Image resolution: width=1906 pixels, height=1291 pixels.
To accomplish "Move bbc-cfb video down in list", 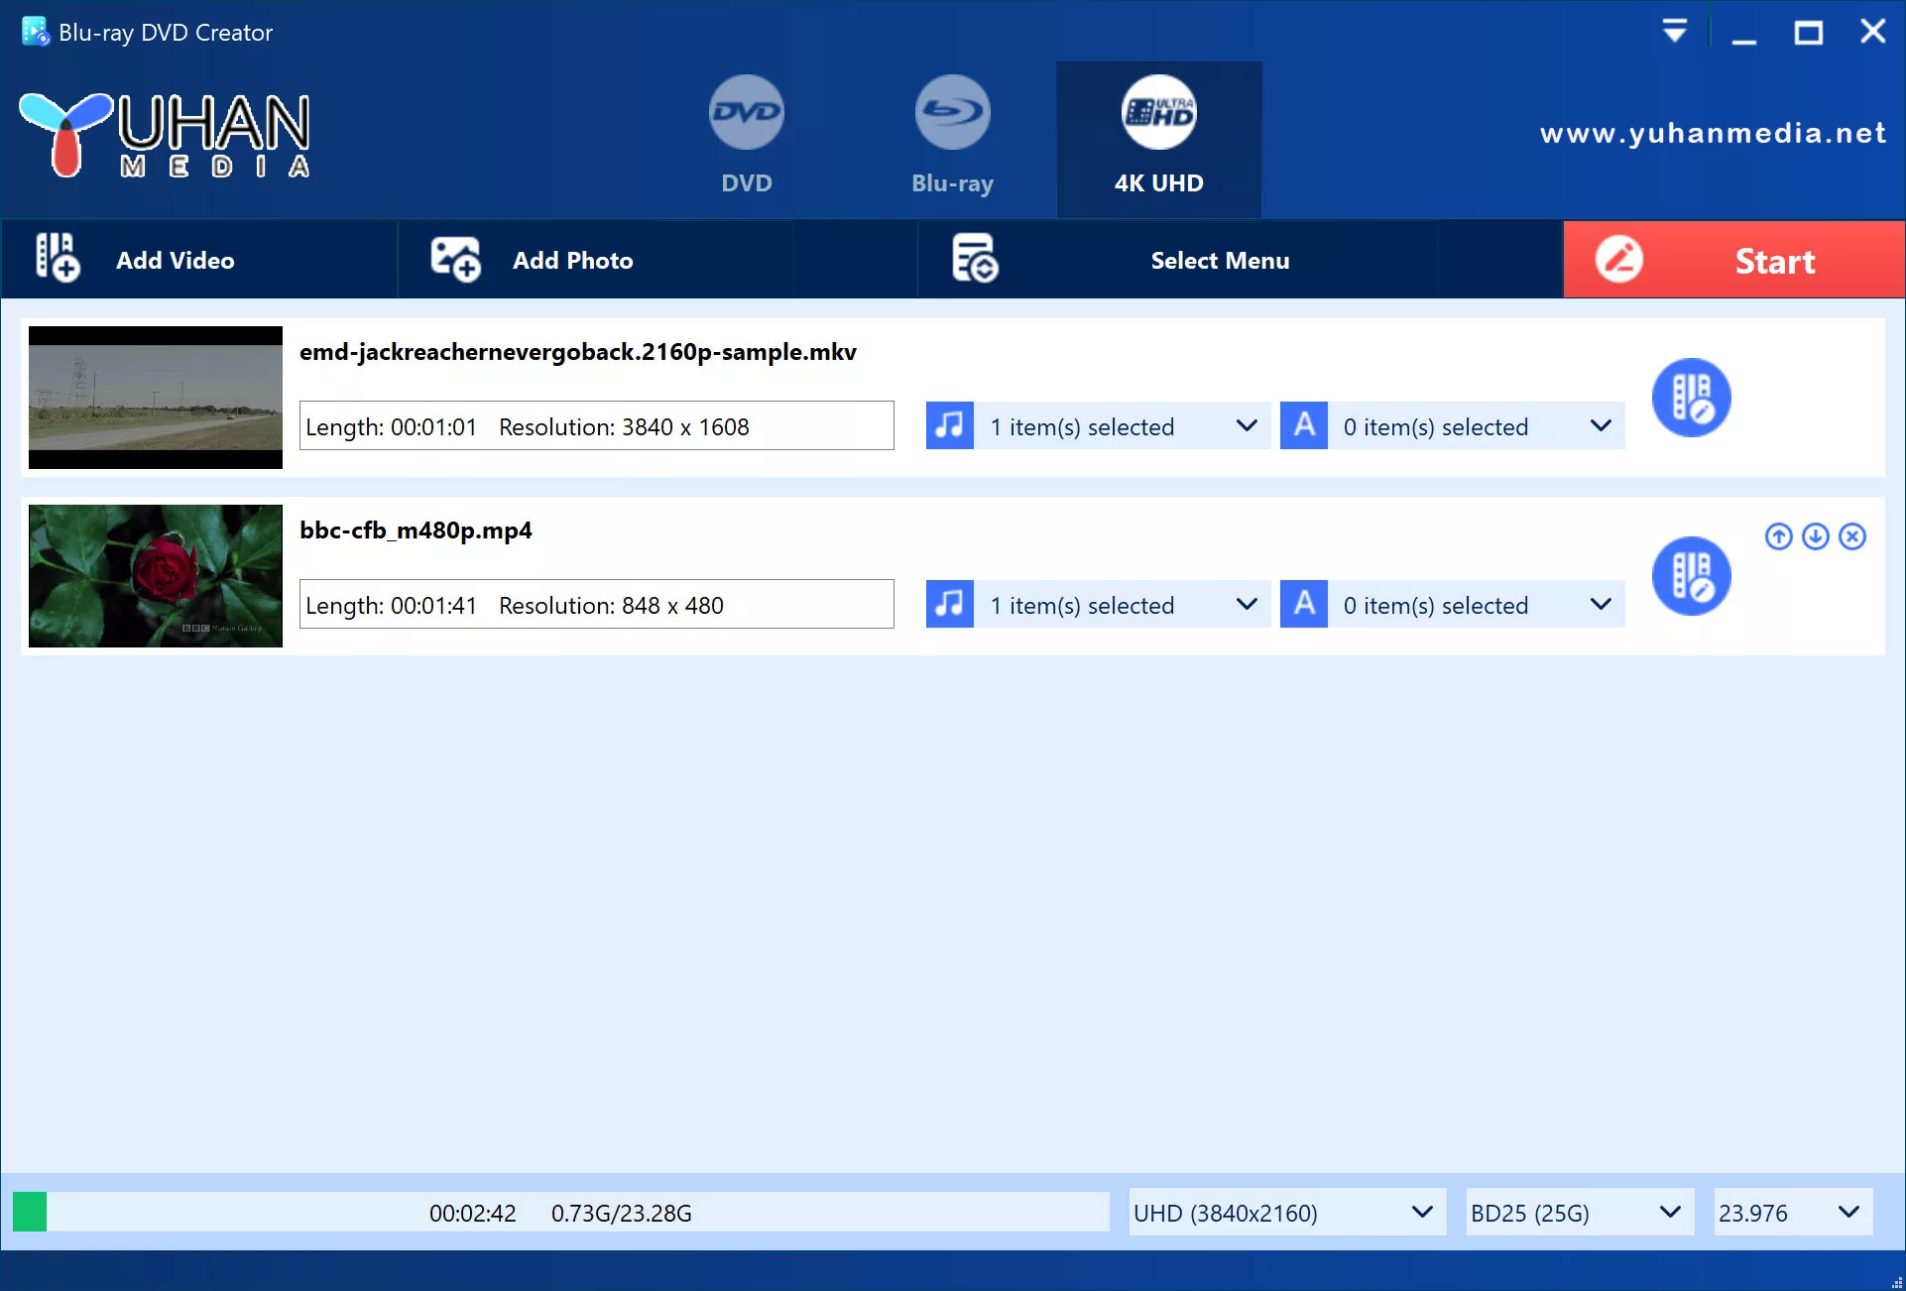I will (x=1816, y=536).
